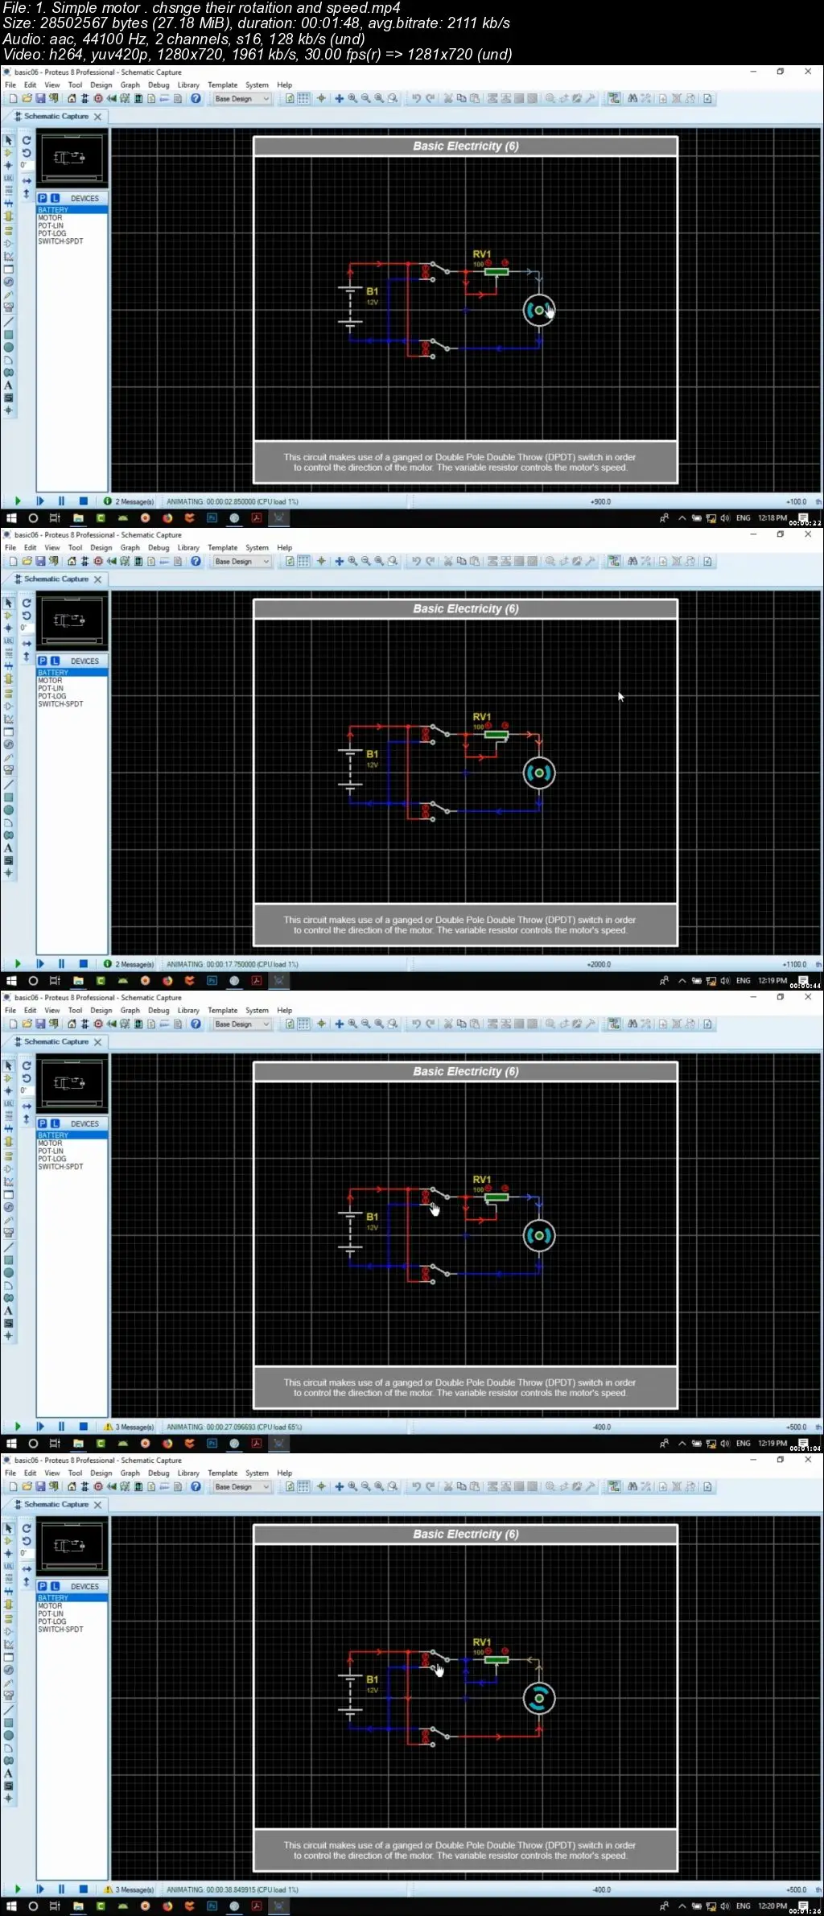Click RV1 right red adjust button, first frame

pos(505,262)
